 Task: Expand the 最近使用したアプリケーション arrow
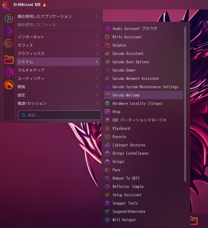[x=97, y=16]
